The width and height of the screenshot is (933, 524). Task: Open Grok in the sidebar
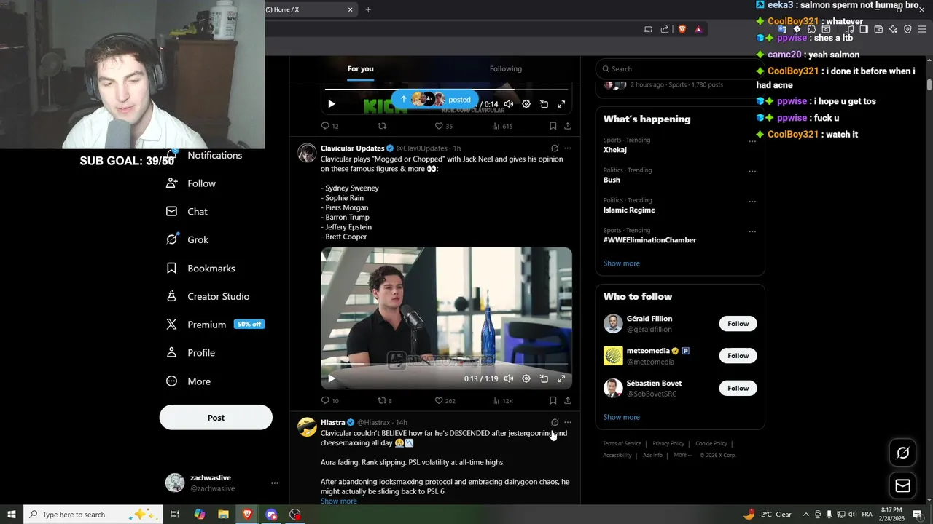187,239
